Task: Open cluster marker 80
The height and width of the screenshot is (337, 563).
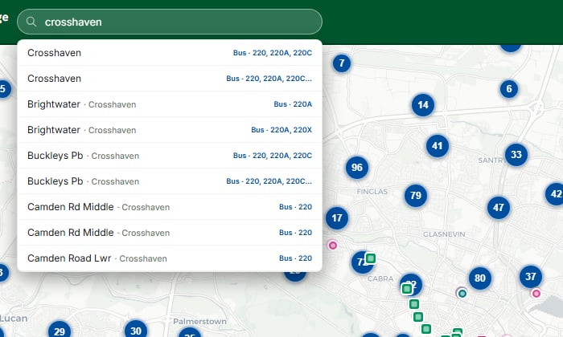Action: (x=479, y=278)
